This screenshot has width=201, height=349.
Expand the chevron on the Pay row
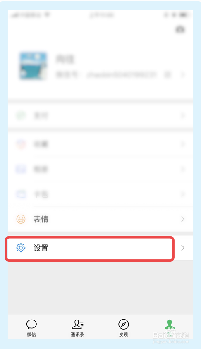click(183, 115)
